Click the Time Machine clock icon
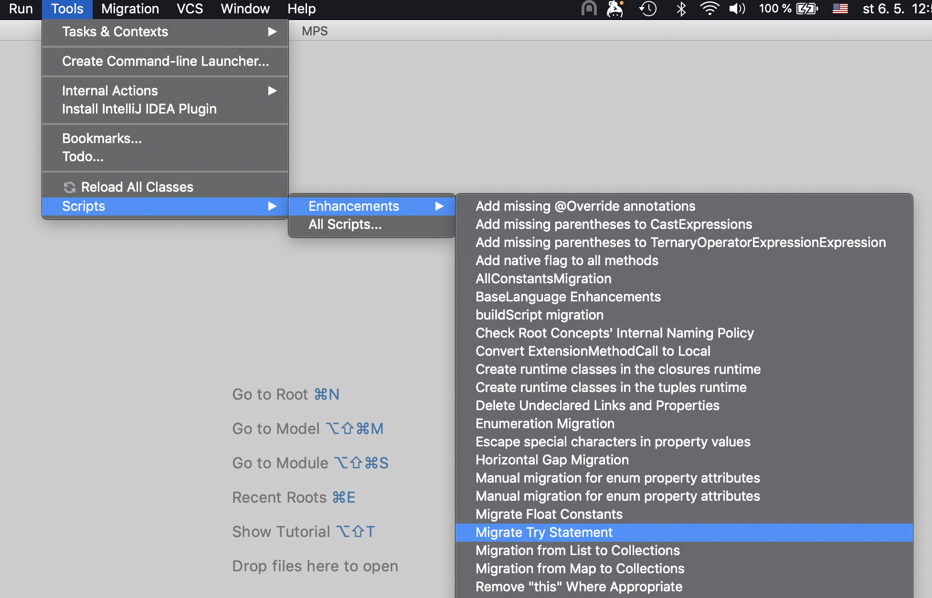Viewport: 932px width, 598px height. pos(648,9)
